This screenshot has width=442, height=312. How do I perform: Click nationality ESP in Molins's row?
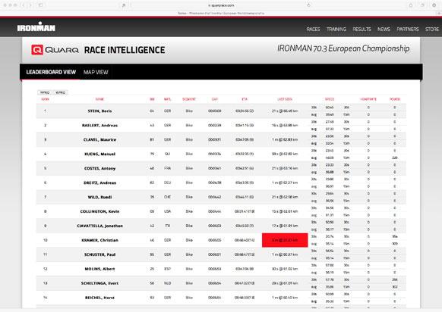point(167,269)
